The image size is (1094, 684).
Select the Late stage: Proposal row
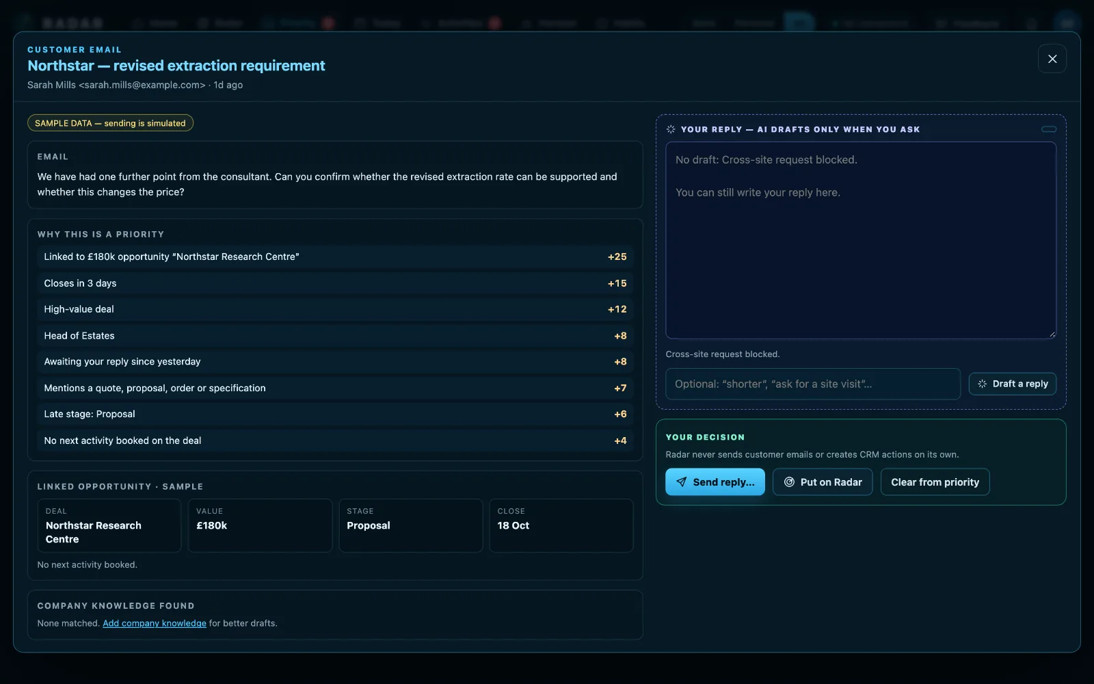point(335,414)
